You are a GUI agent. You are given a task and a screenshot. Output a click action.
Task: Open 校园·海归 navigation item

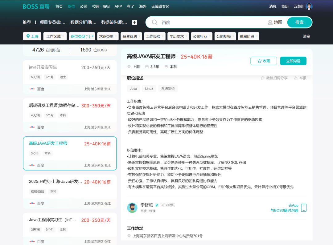click(101, 6)
